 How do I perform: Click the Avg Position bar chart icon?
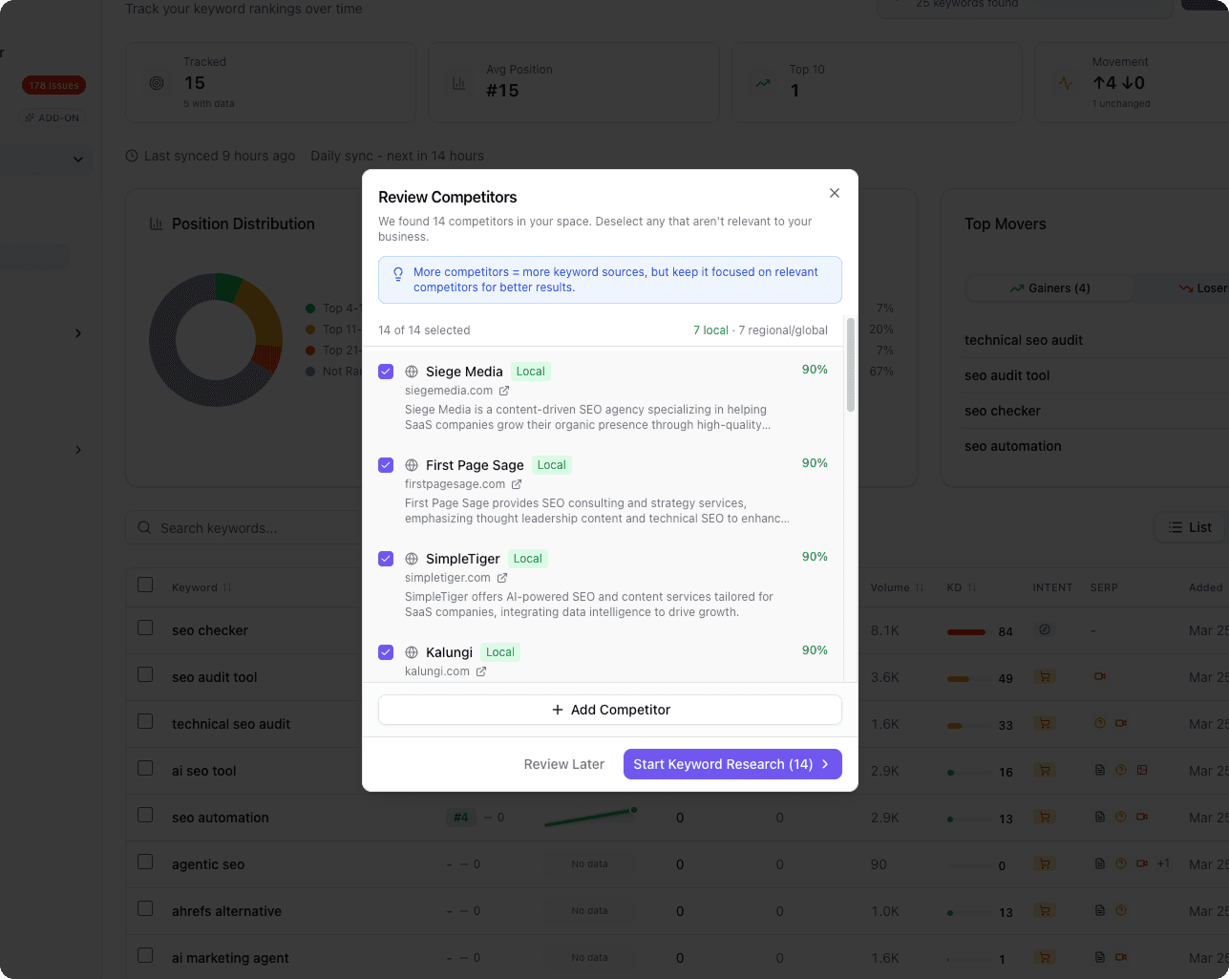(458, 83)
